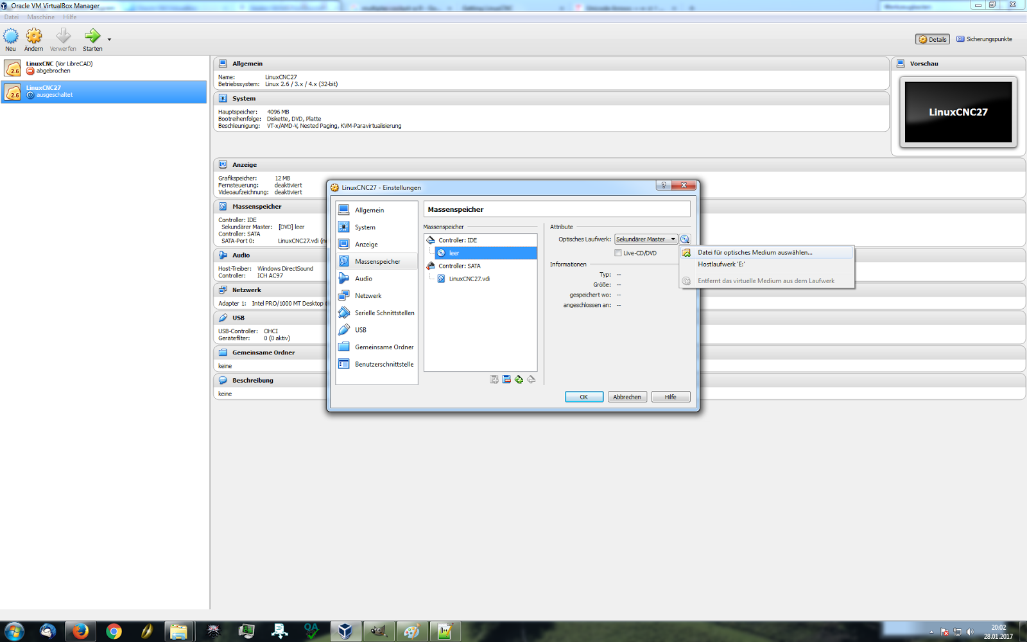Image resolution: width=1027 pixels, height=642 pixels.
Task: Enable the Live-CD/DVD checkbox
Action: (x=618, y=253)
